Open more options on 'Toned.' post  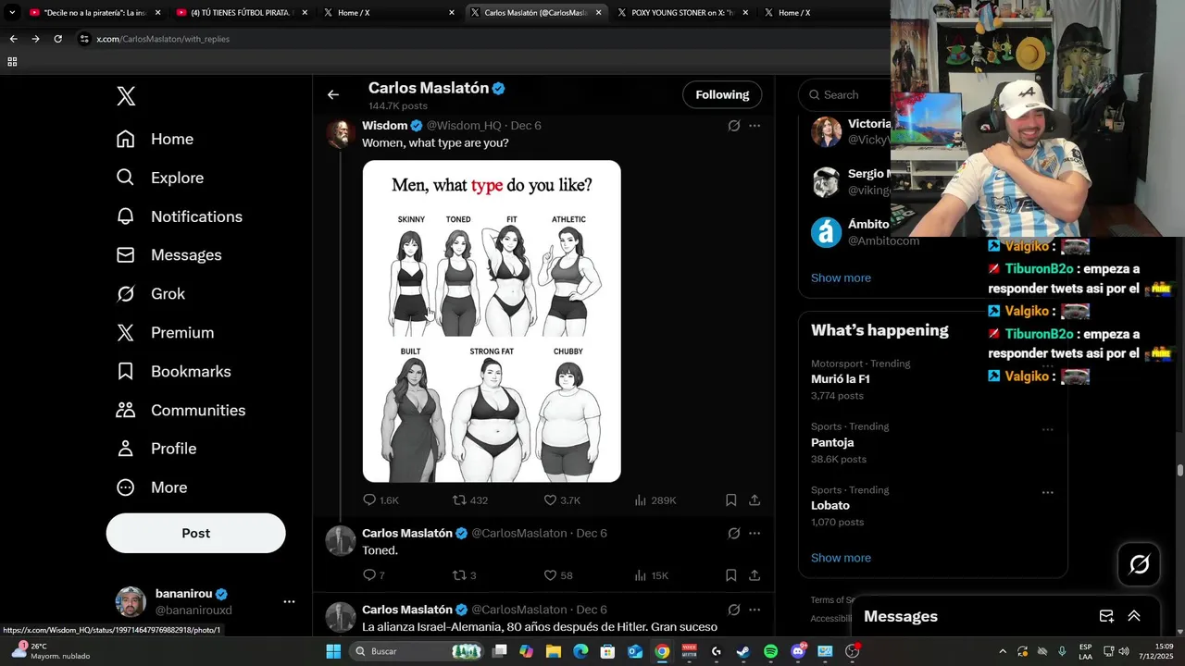point(755,533)
